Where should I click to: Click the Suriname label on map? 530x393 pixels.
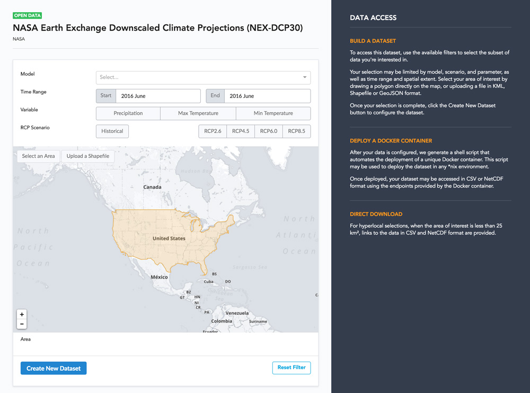[x=258, y=321]
